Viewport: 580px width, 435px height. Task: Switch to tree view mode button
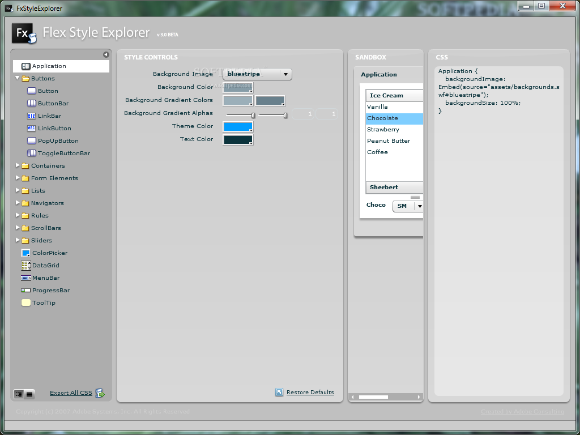pos(19,394)
